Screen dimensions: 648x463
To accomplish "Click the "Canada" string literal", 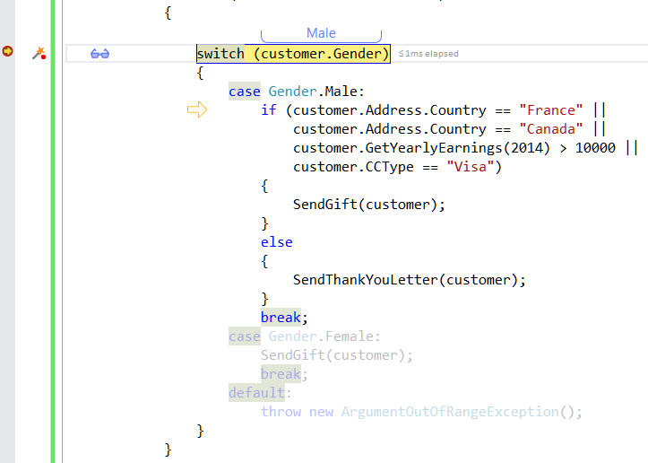I will click(x=551, y=129).
